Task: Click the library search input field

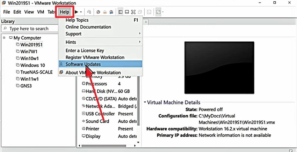Action: 30,29
